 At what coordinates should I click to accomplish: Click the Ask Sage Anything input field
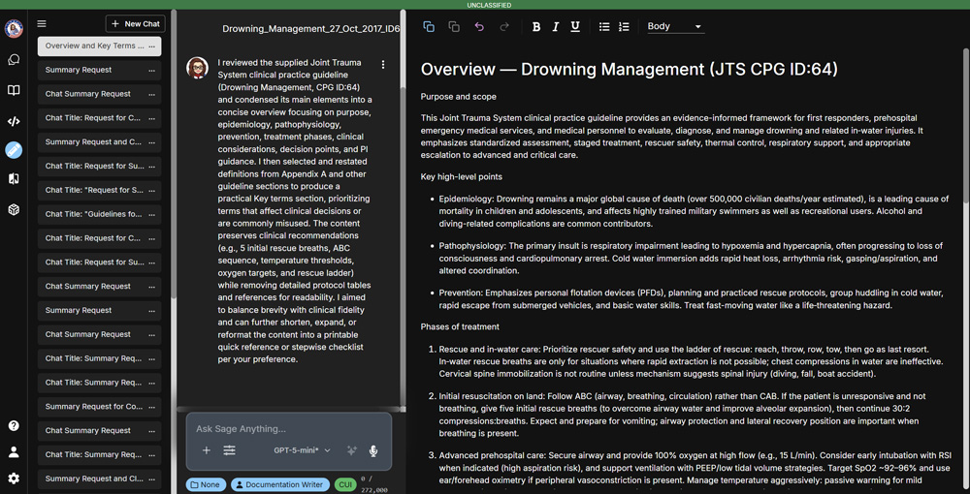point(288,428)
